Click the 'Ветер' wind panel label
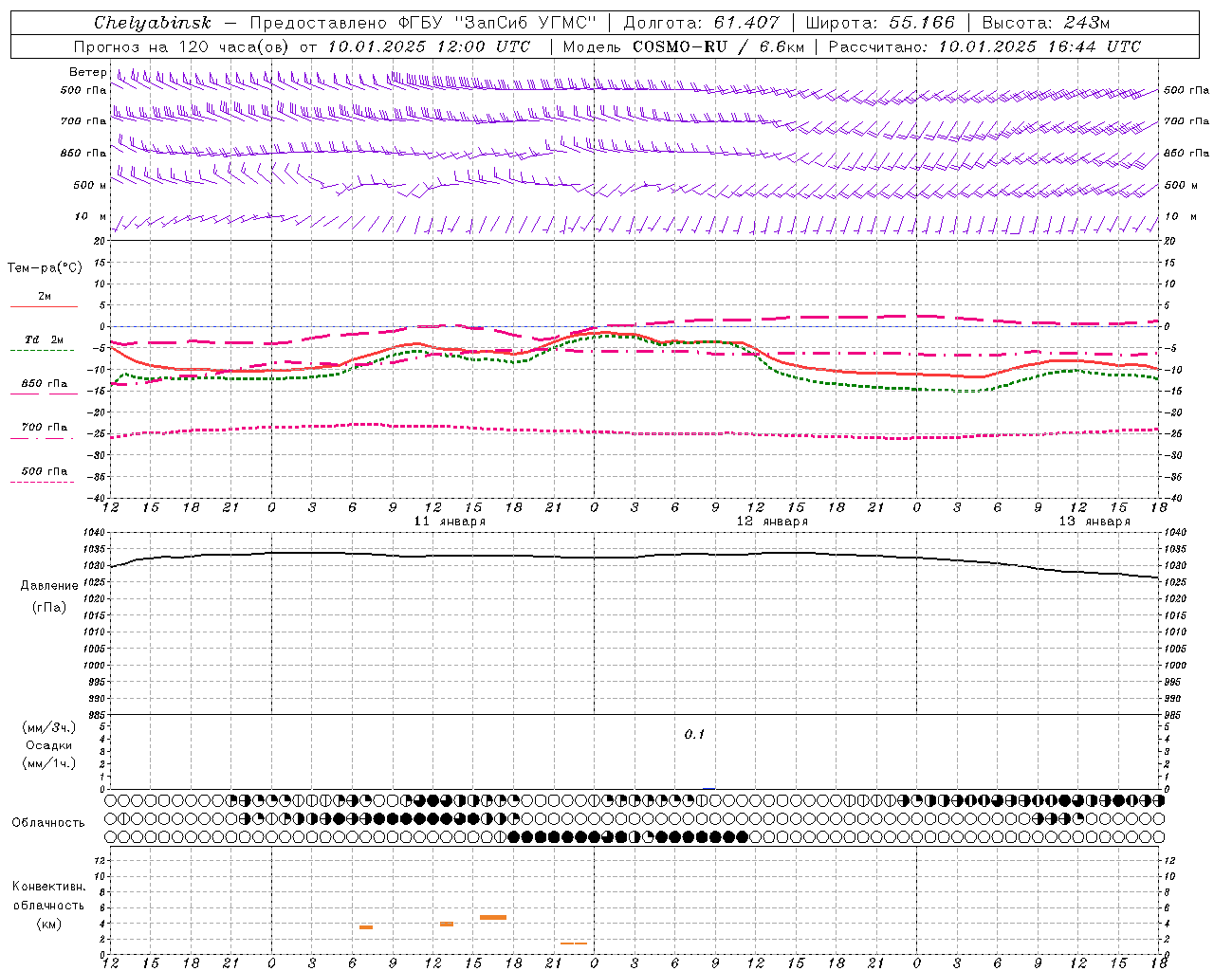This screenshot has height=971, width=1214. click(87, 72)
